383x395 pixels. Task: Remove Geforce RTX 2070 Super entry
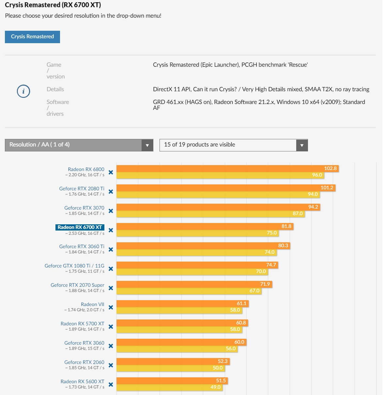click(x=111, y=288)
